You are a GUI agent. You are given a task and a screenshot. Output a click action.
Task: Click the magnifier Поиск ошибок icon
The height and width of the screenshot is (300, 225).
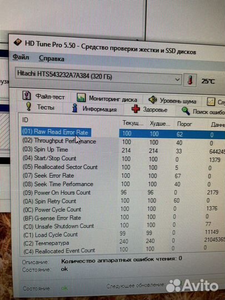[x=186, y=111]
